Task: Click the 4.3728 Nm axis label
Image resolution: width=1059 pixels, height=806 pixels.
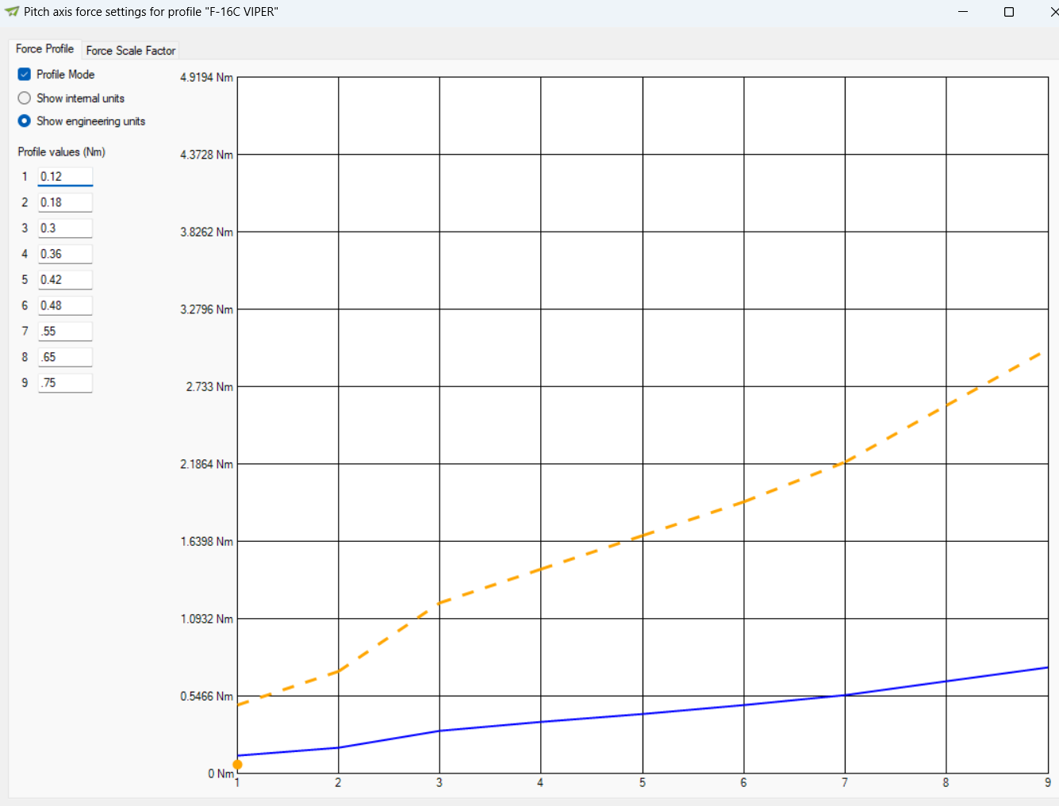Action: [206, 155]
